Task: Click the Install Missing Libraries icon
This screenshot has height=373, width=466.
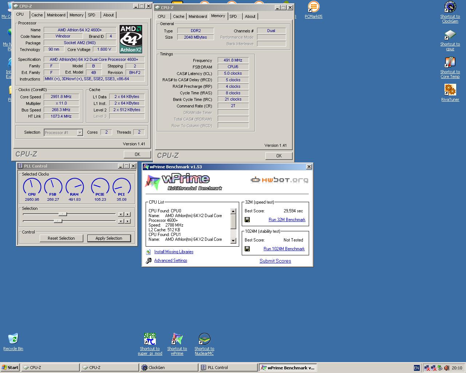Action: click(149, 252)
